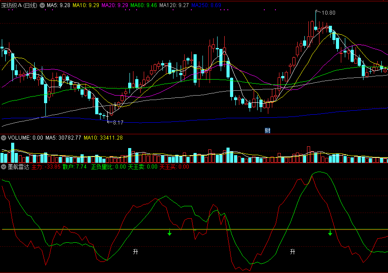Click the 天王买: 0.00 value
Screen dimensions: 388x273
[174, 167]
